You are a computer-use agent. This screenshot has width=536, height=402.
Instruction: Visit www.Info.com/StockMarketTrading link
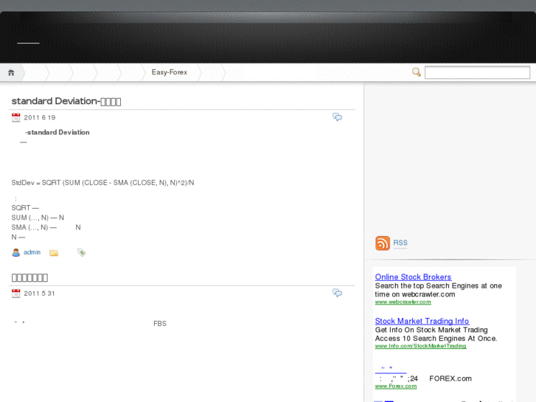(420, 346)
